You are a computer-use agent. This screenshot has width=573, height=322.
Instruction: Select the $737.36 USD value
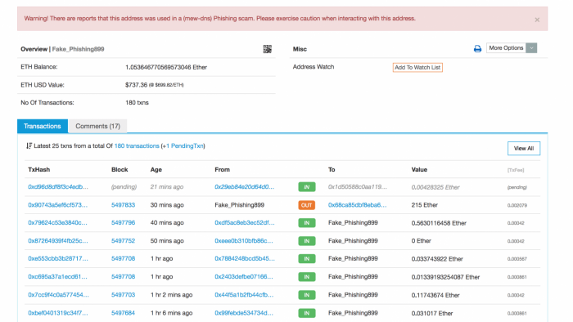click(x=136, y=85)
